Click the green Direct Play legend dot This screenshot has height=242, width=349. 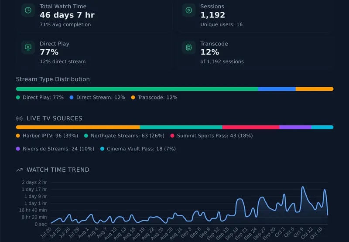[18, 97]
